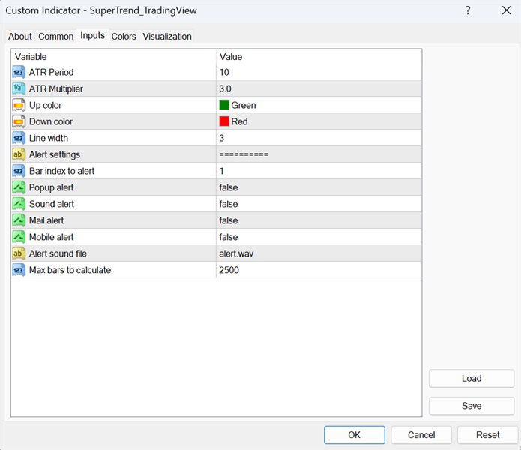This screenshot has height=450, width=521.
Task: Click the green Up color swatch
Action: click(224, 105)
